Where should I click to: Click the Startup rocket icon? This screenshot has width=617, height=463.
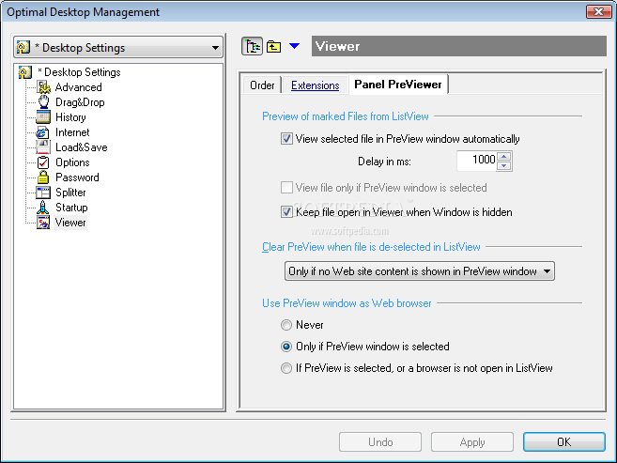43,208
